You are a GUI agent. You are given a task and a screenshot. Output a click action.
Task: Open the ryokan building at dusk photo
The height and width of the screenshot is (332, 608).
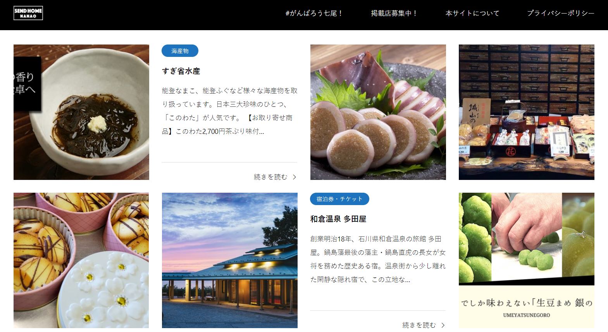230,260
